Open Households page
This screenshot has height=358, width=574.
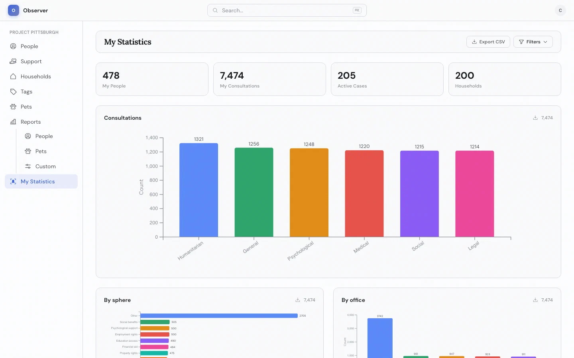[41, 76]
